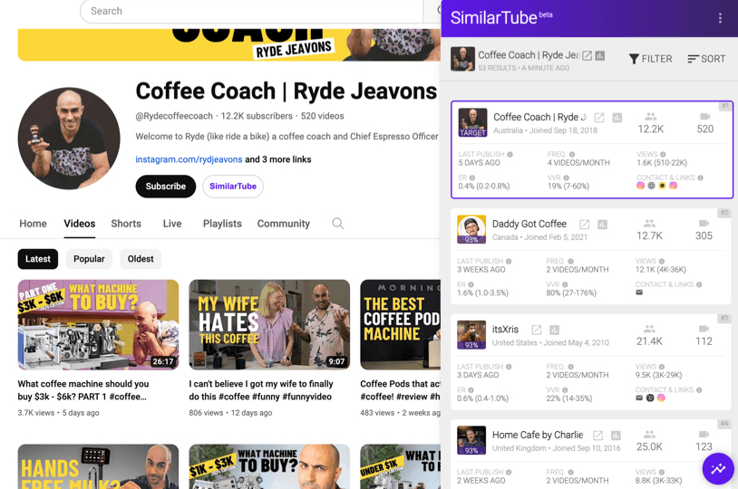The height and width of the screenshot is (489, 738).
Task: Open the Coffee Coach channel profile picture
Action: (69, 139)
